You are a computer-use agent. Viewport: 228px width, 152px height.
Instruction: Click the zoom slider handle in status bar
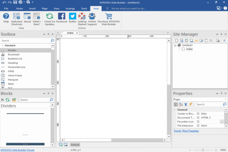[203, 150]
